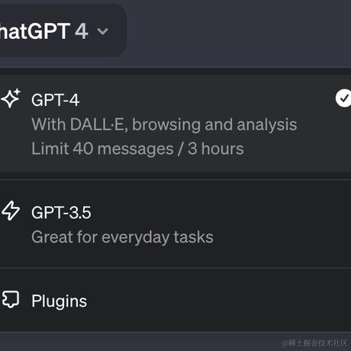
Task: Select the GPT-4 model label
Action: (x=55, y=100)
